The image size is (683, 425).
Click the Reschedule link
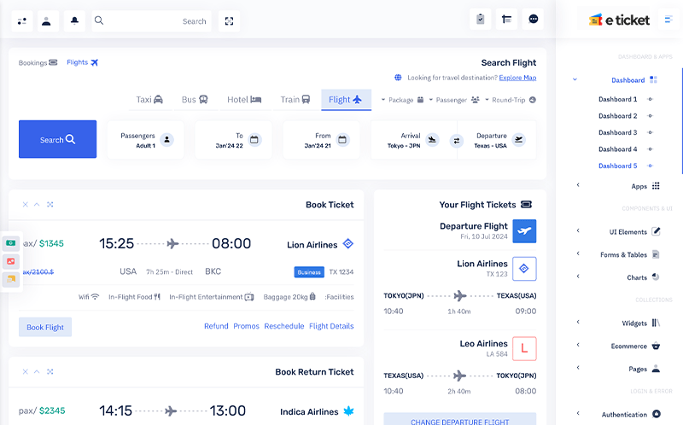284,326
